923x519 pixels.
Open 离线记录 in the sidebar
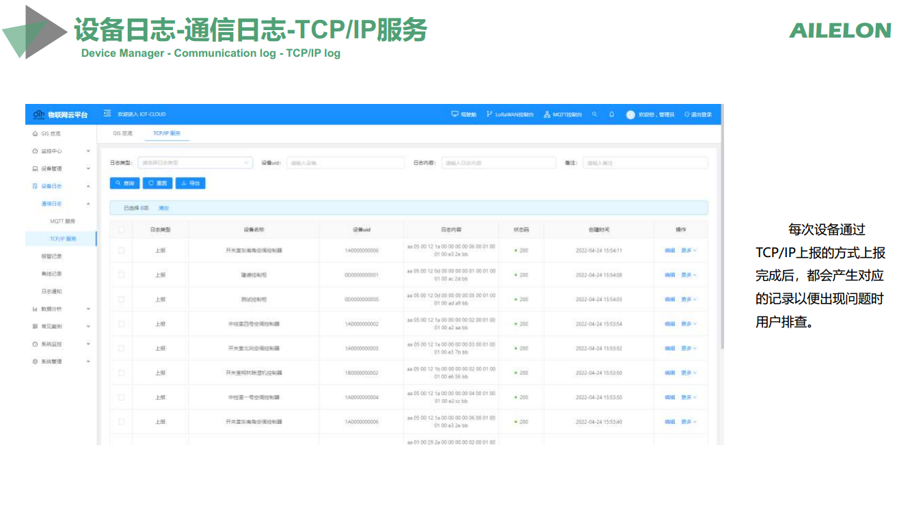pyautogui.click(x=51, y=274)
